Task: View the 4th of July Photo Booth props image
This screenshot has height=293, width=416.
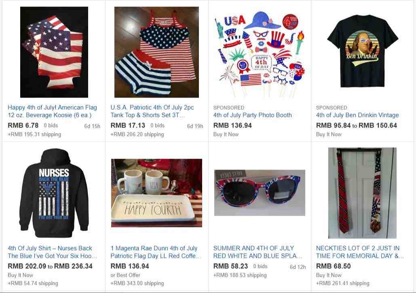Action: pos(260,53)
